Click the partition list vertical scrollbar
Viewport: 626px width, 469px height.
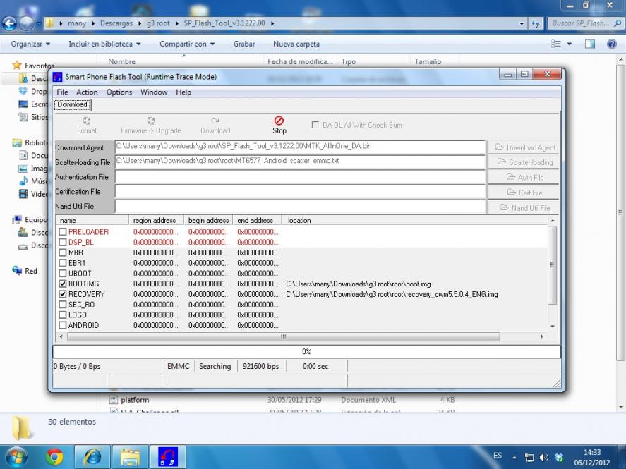click(x=552, y=265)
